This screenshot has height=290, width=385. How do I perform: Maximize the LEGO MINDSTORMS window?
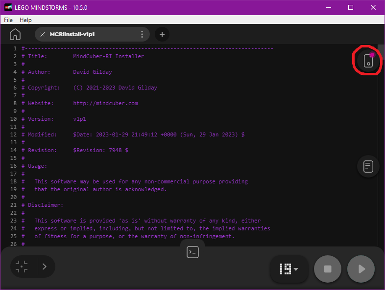[351, 7]
